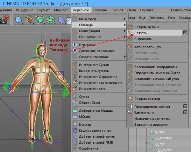This screenshot has width=191, height=152.
Task: Click the Объект Скин icon
Action: pyautogui.click(x=75, y=102)
